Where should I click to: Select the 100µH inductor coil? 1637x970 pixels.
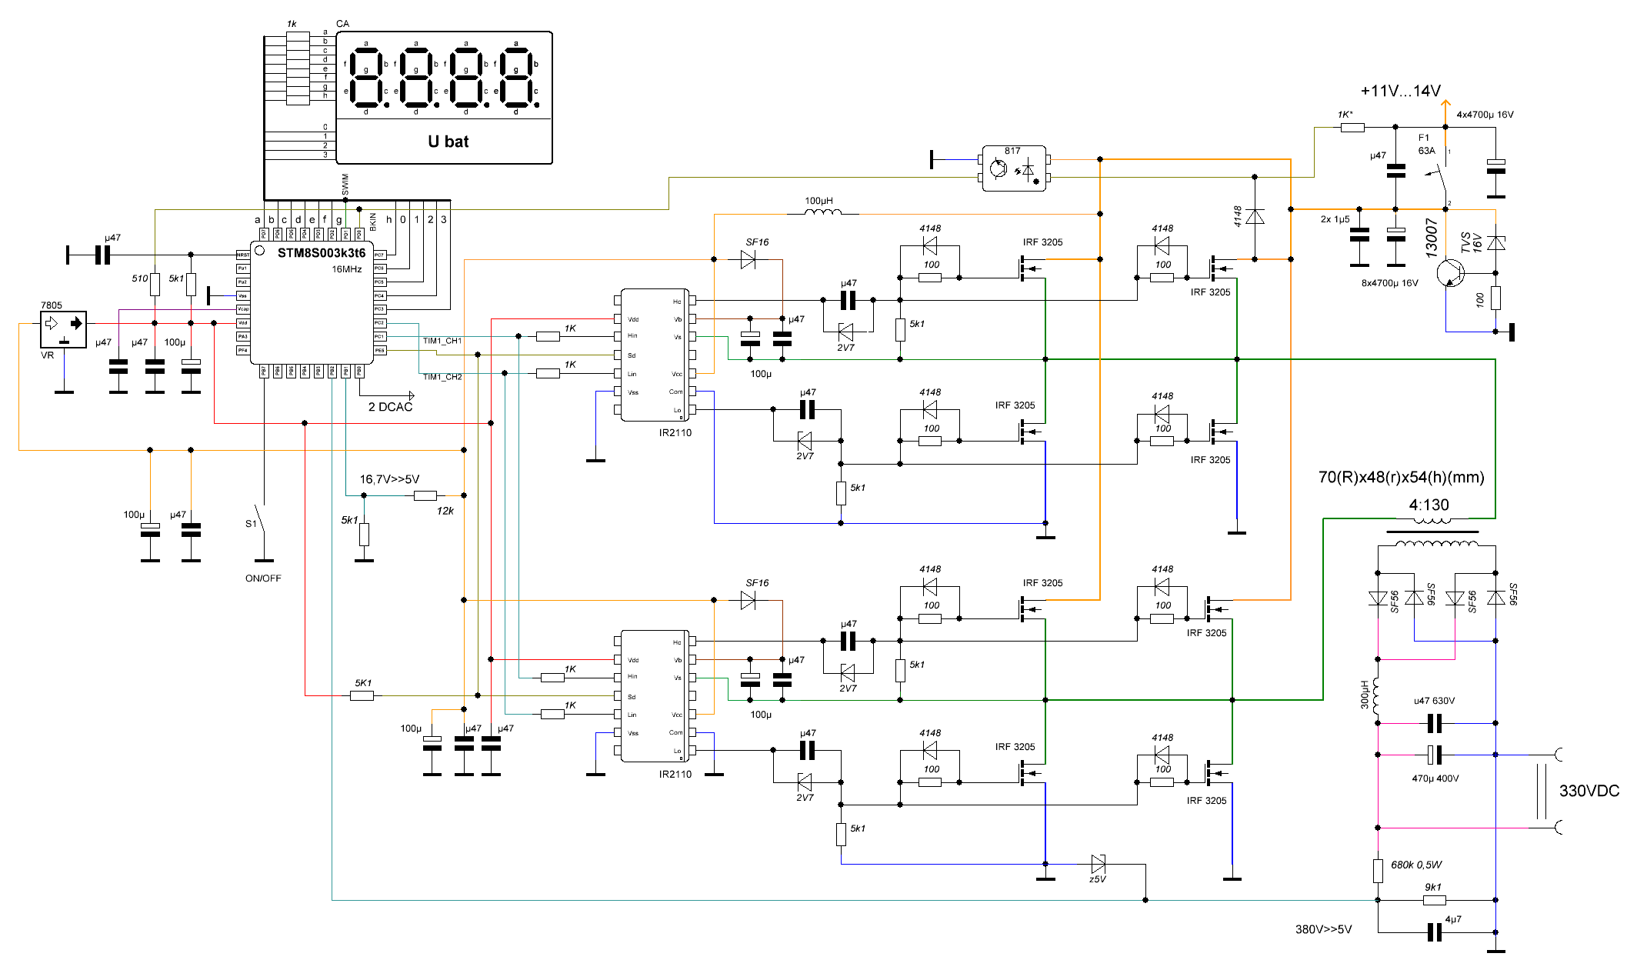coord(823,212)
